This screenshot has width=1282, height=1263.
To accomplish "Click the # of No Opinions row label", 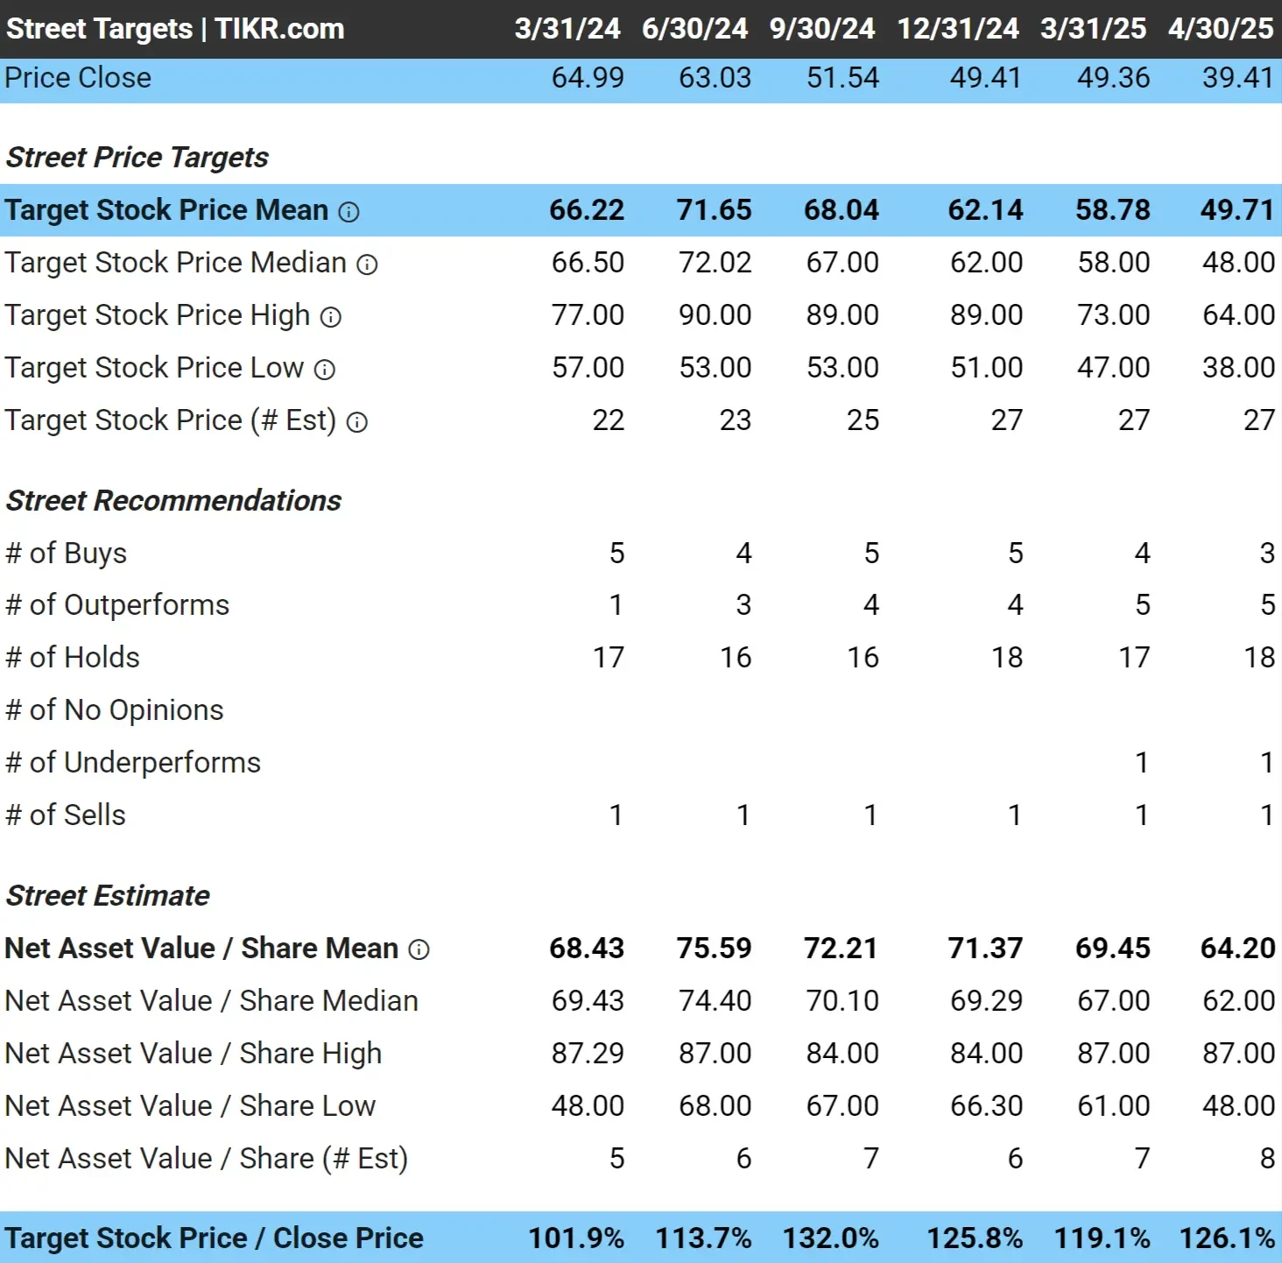I will click(x=115, y=710).
